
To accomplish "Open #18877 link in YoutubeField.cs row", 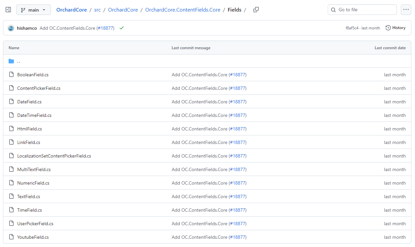I will [x=238, y=237].
